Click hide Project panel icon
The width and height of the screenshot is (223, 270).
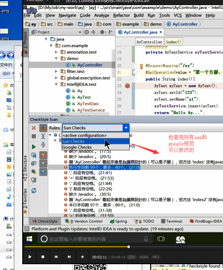[111, 32]
